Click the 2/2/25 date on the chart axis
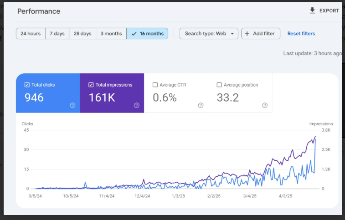Image resolution: width=345 pixels, height=220 pixels. tap(214, 196)
